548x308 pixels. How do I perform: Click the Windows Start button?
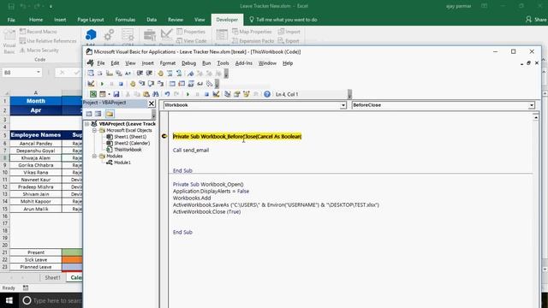[x=9, y=300]
